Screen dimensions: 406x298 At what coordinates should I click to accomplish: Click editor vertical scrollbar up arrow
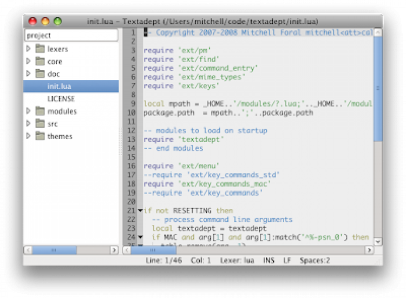378,32
